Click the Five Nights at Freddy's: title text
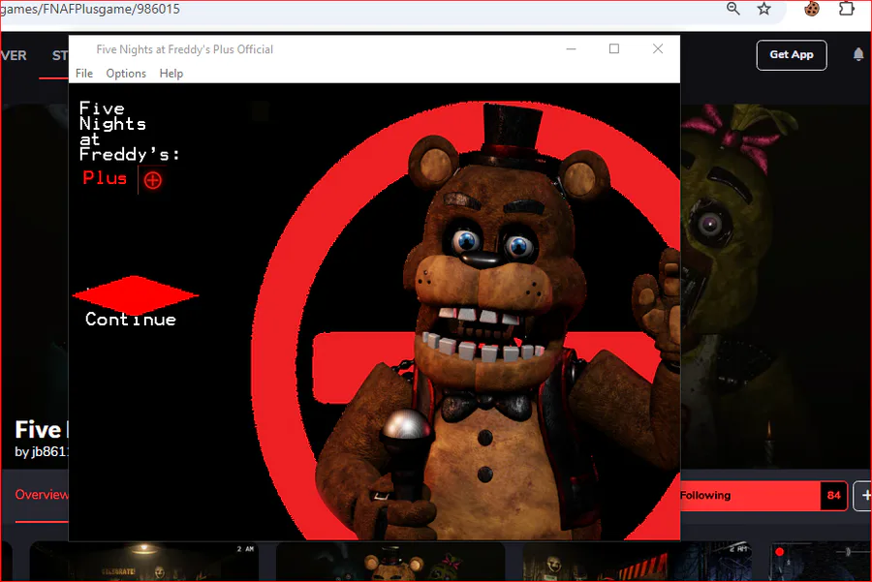 [x=129, y=131]
